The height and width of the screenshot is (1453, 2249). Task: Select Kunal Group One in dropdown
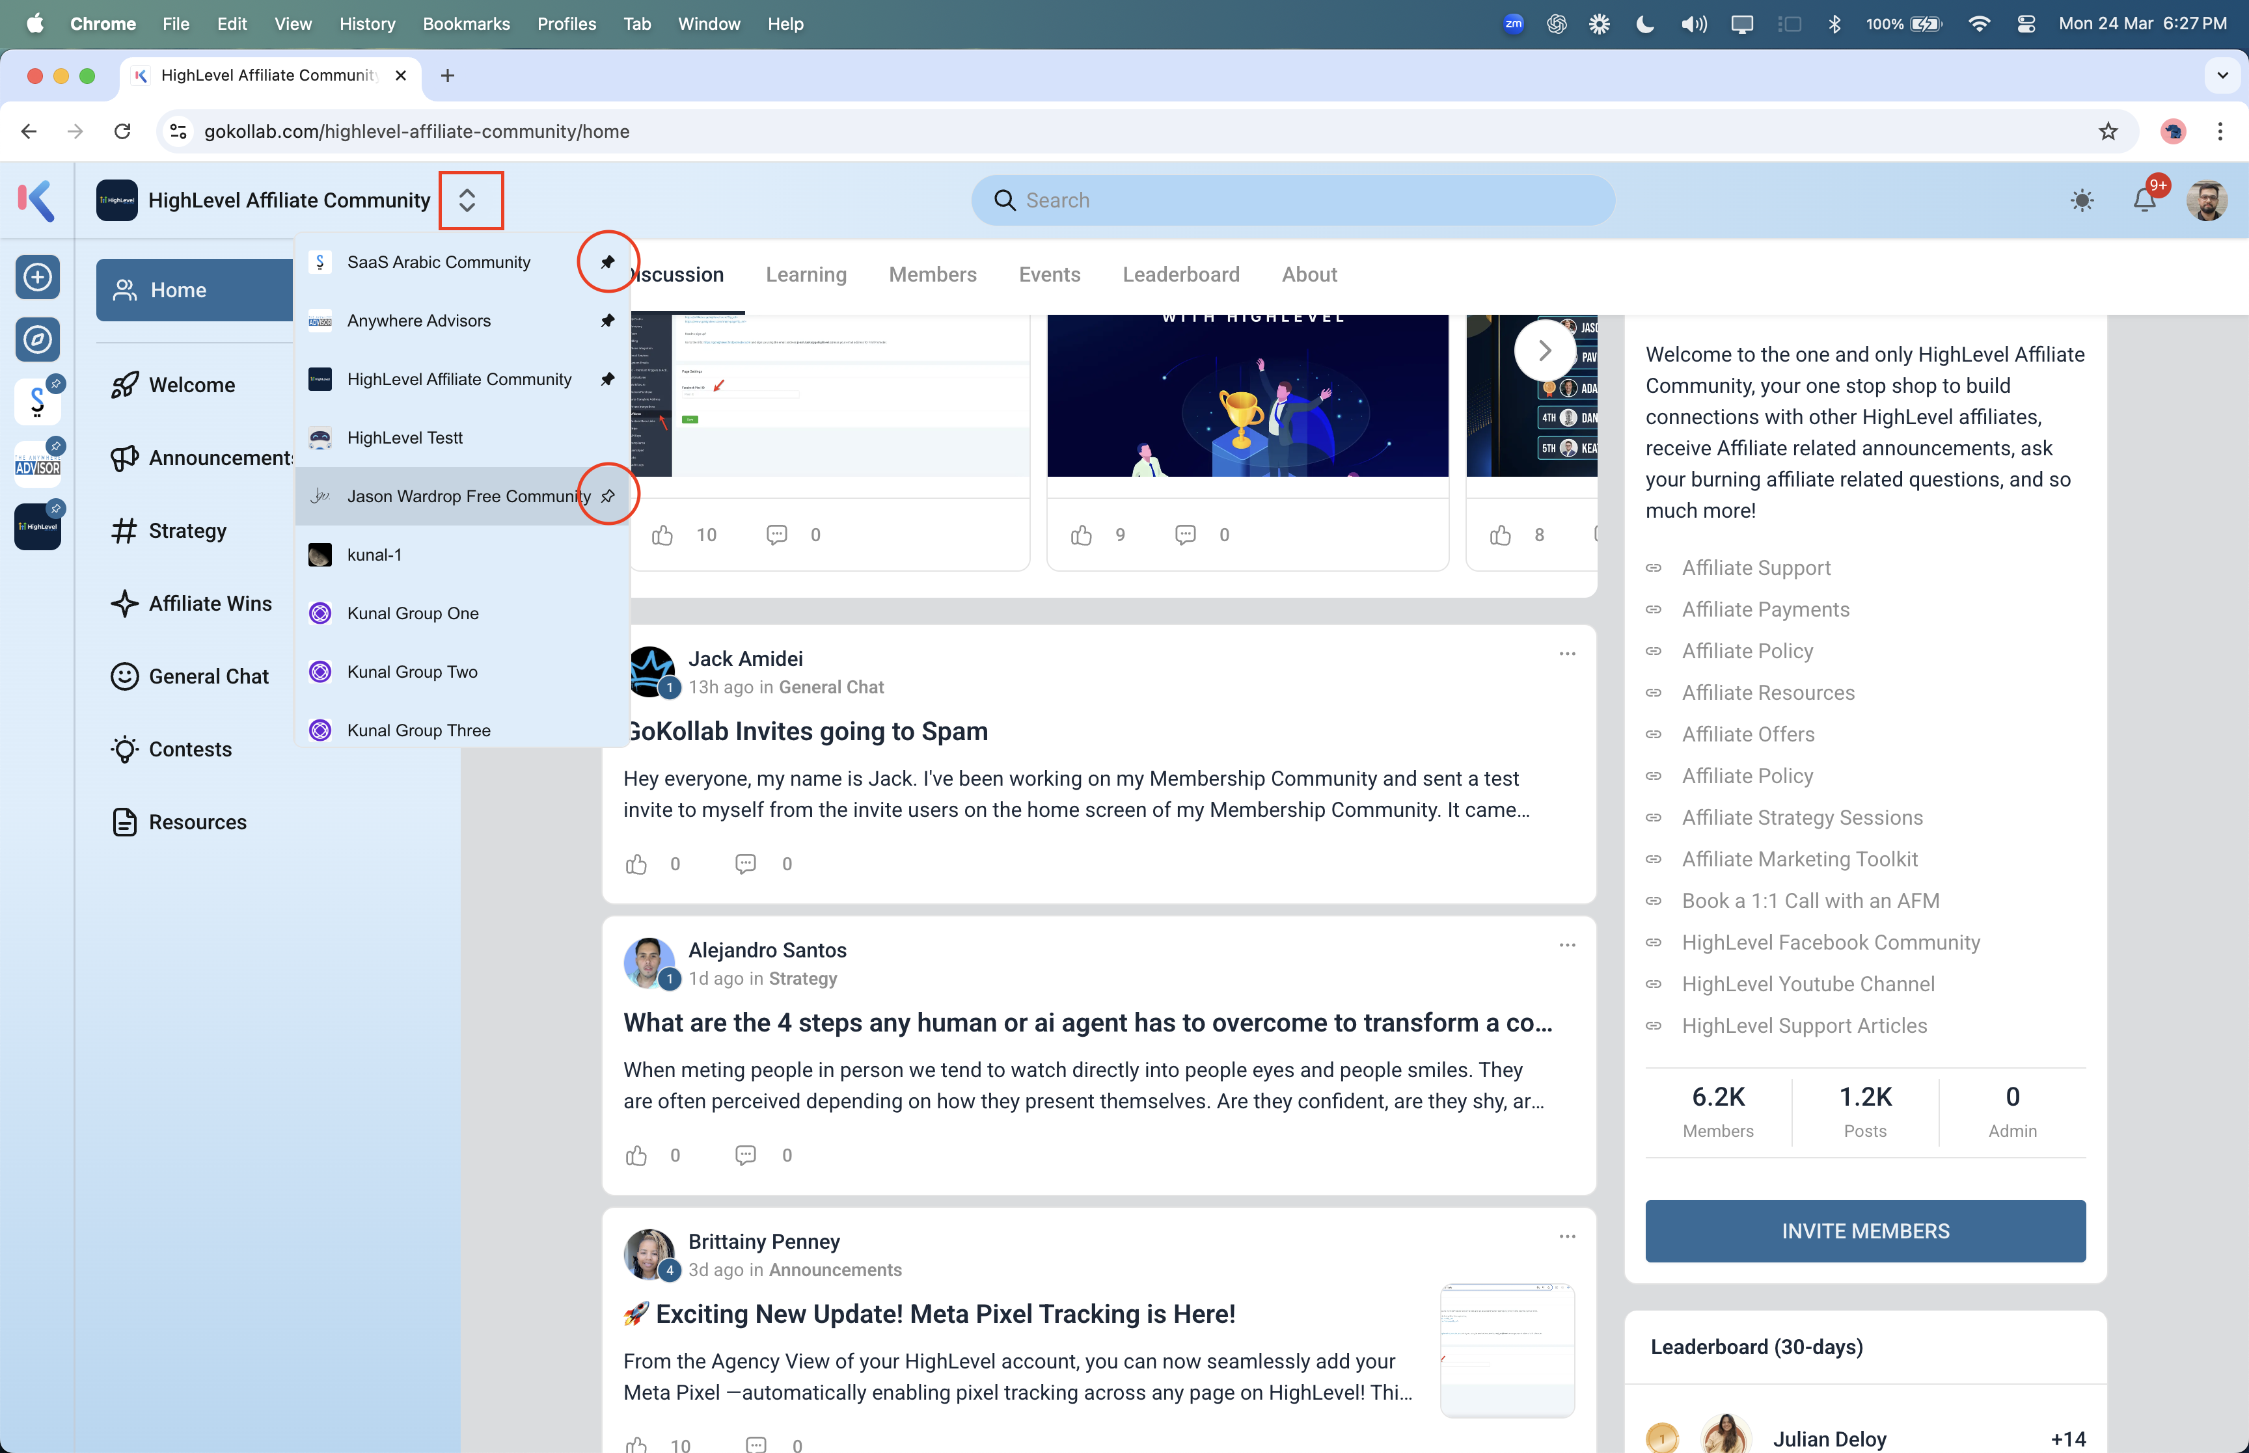click(413, 613)
